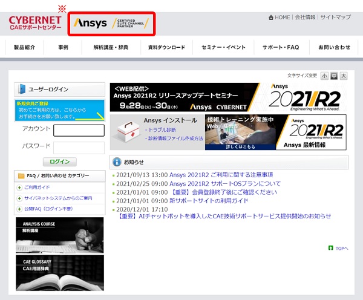Click the CYBERNET CAE support center logo
Image resolution: width=363 pixels, height=300 pixels.
pyautogui.click(x=35, y=23)
